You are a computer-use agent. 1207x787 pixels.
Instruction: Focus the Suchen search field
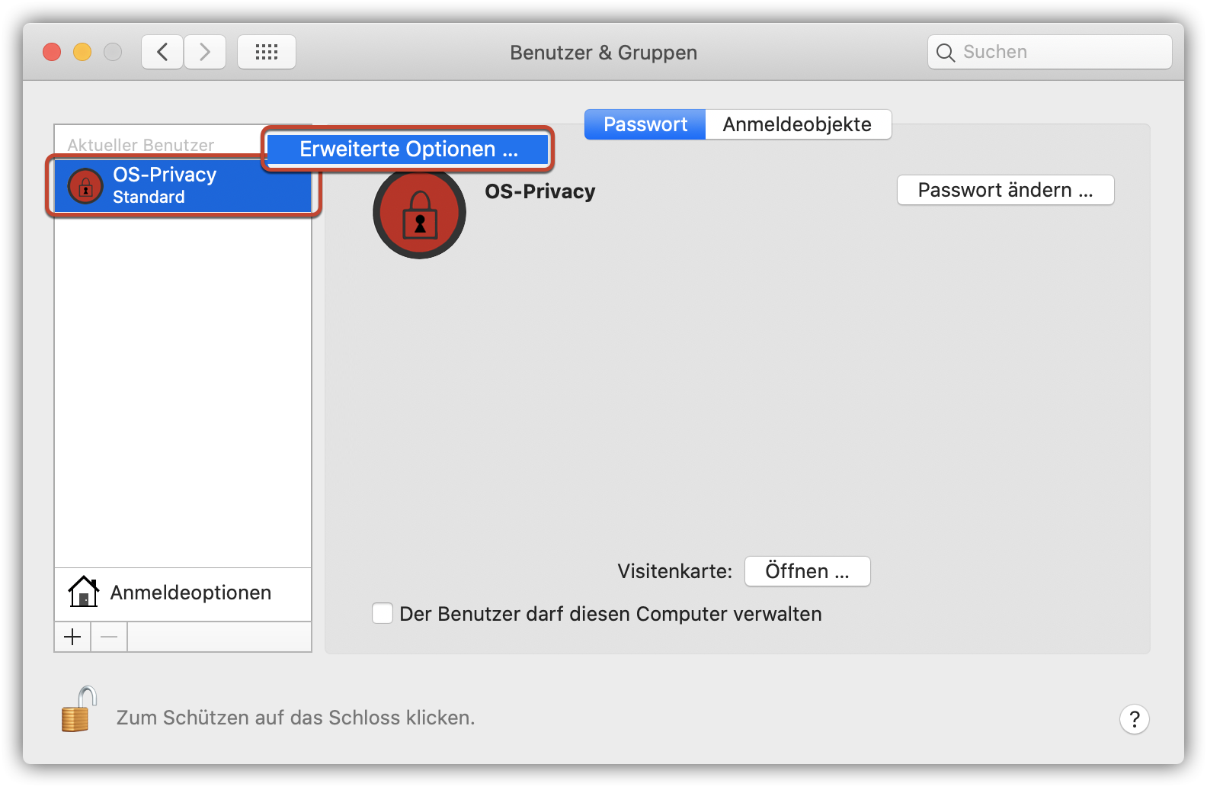pyautogui.click(x=1049, y=52)
